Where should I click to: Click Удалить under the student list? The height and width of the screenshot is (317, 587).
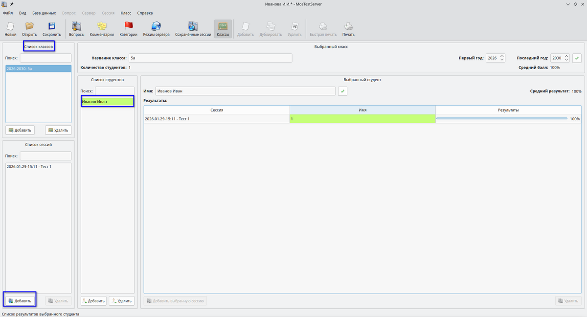click(121, 301)
